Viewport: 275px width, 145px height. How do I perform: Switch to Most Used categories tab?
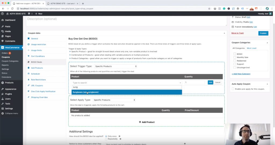[x=251, y=48]
